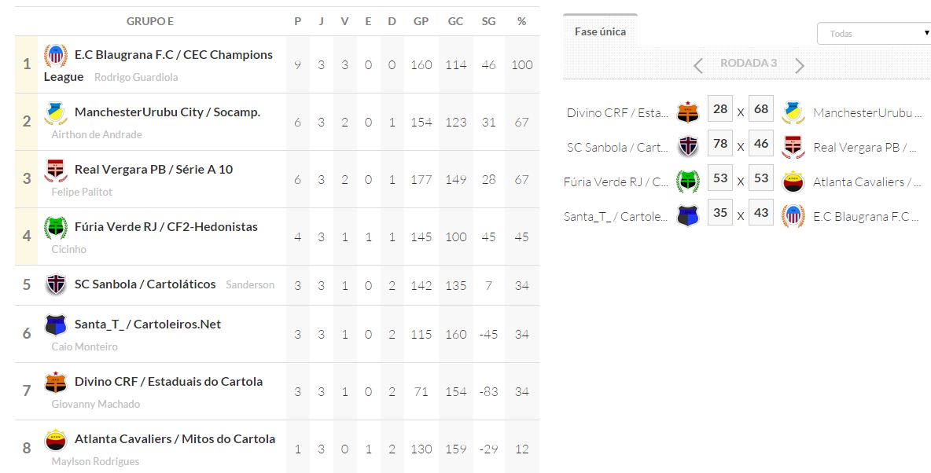Viewport: 931px width, 473px height.
Task: Click SC Sanbola score box showing 78
Action: click(x=720, y=144)
